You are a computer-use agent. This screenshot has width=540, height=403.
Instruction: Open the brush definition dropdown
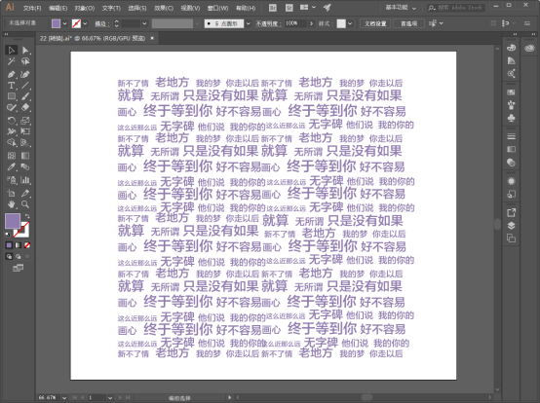pyautogui.click(x=248, y=23)
